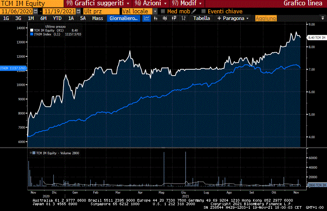
Task: Click the pencil icon next to Med mob
Action: tap(194, 11)
